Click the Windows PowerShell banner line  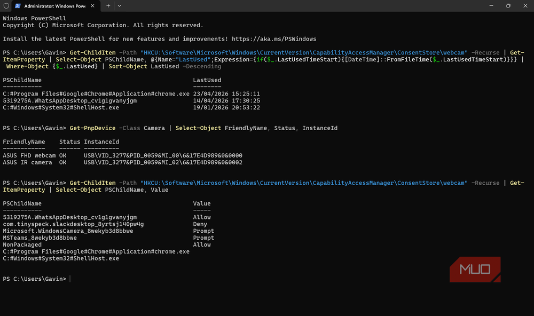point(34,18)
